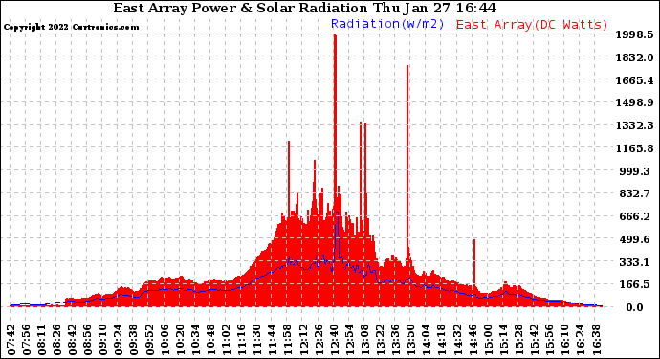This screenshot has width=660, height=359.
Task: Choose the 14:32 time tick label
Action: click(x=457, y=340)
